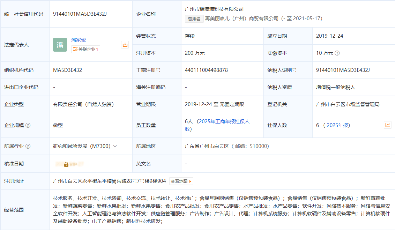Select the establishment date 2019-12-24
The width and height of the screenshot is (396, 231).
point(330,36)
